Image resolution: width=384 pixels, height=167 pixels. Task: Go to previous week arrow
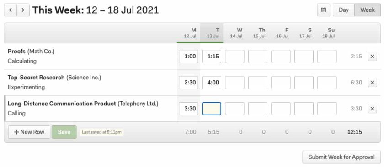pyautogui.click(x=11, y=10)
